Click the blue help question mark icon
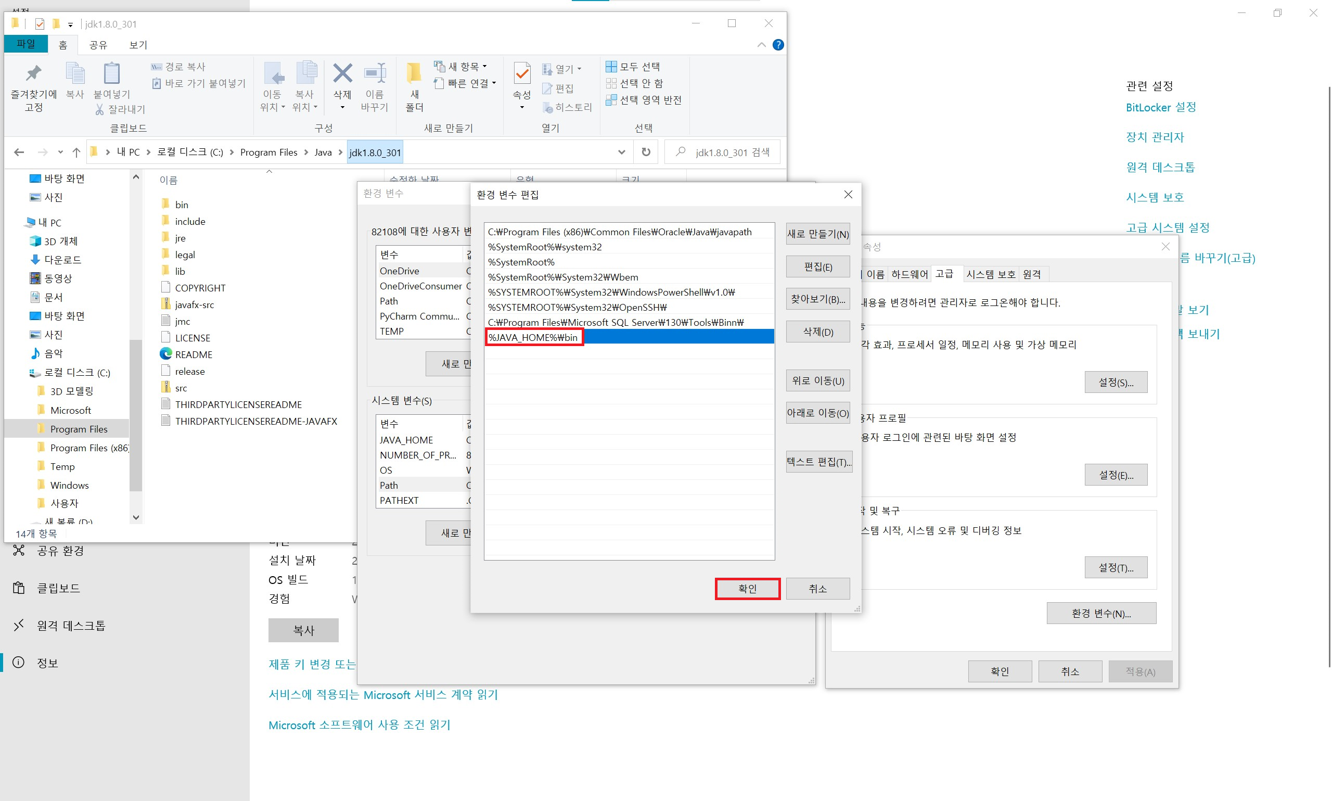This screenshot has height=801, width=1332. 777,45
